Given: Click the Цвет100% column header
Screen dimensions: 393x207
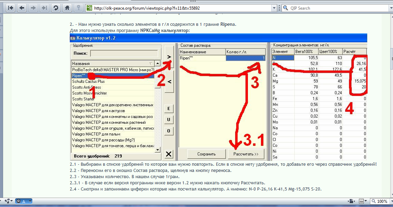Looking at the screenshot, I should point(330,52).
